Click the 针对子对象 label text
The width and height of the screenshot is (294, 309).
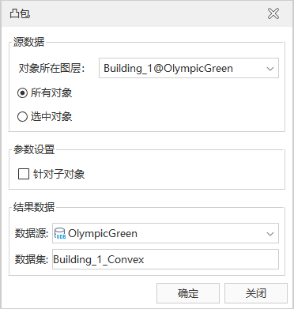point(58,174)
